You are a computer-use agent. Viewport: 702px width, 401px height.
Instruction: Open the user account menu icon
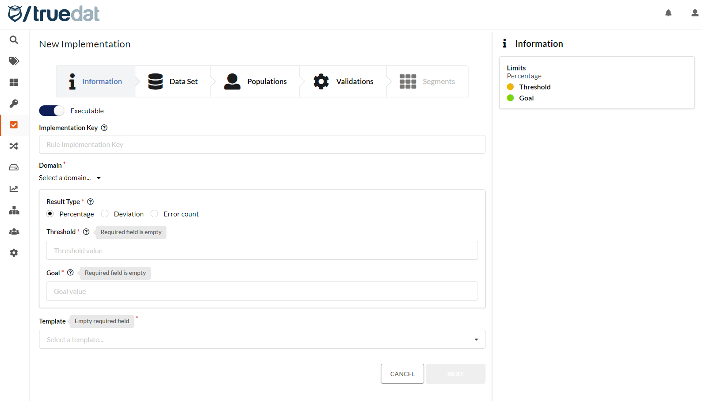694,13
